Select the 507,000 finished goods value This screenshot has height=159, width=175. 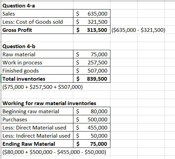tap(92, 71)
